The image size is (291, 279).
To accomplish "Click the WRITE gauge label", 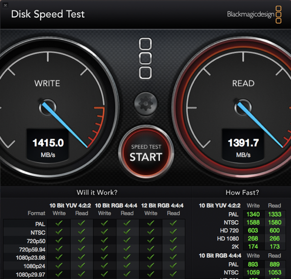I will 47,83.
